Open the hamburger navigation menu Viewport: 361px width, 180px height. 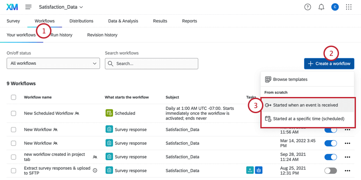[28, 7]
